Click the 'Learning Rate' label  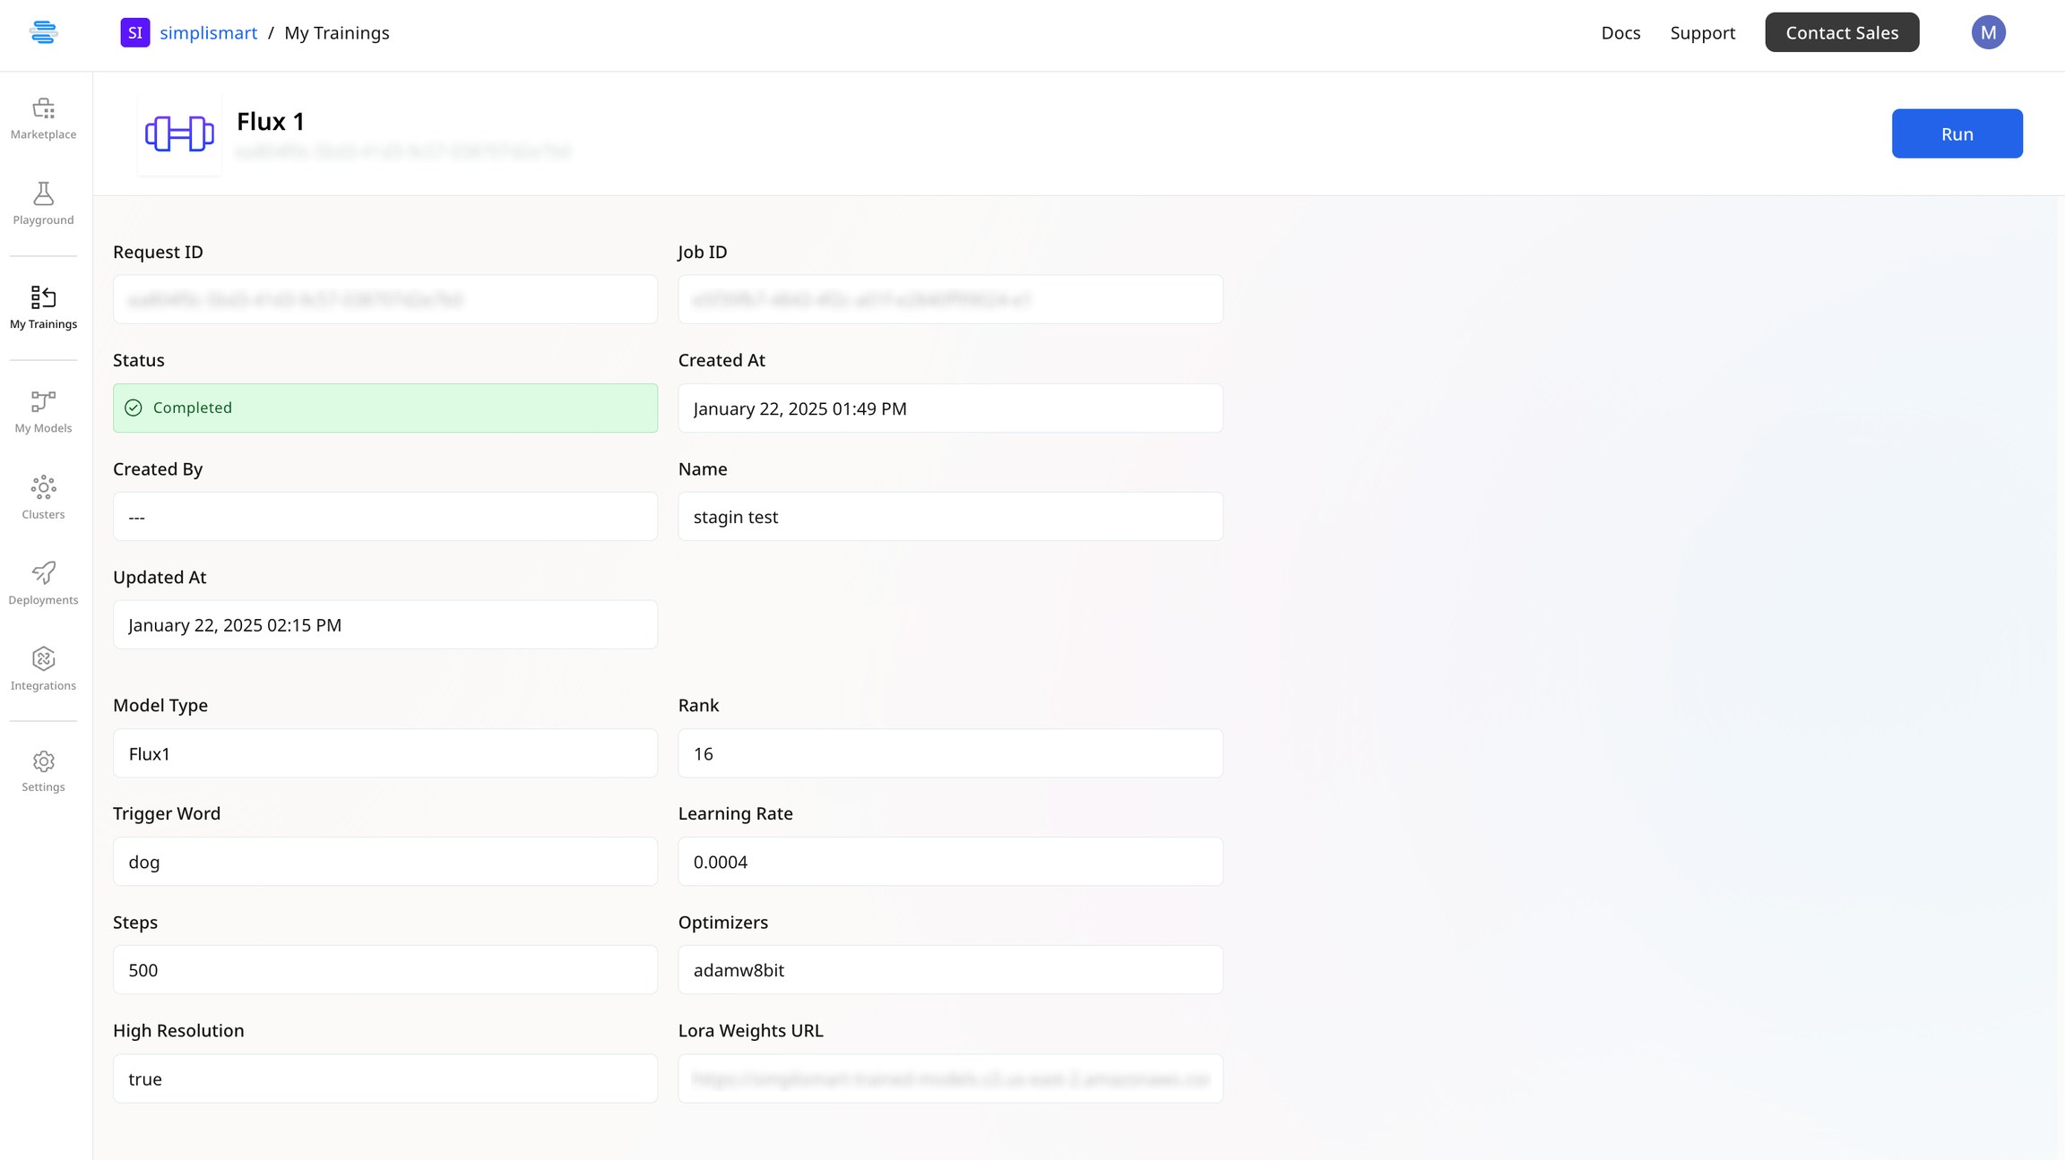[736, 813]
